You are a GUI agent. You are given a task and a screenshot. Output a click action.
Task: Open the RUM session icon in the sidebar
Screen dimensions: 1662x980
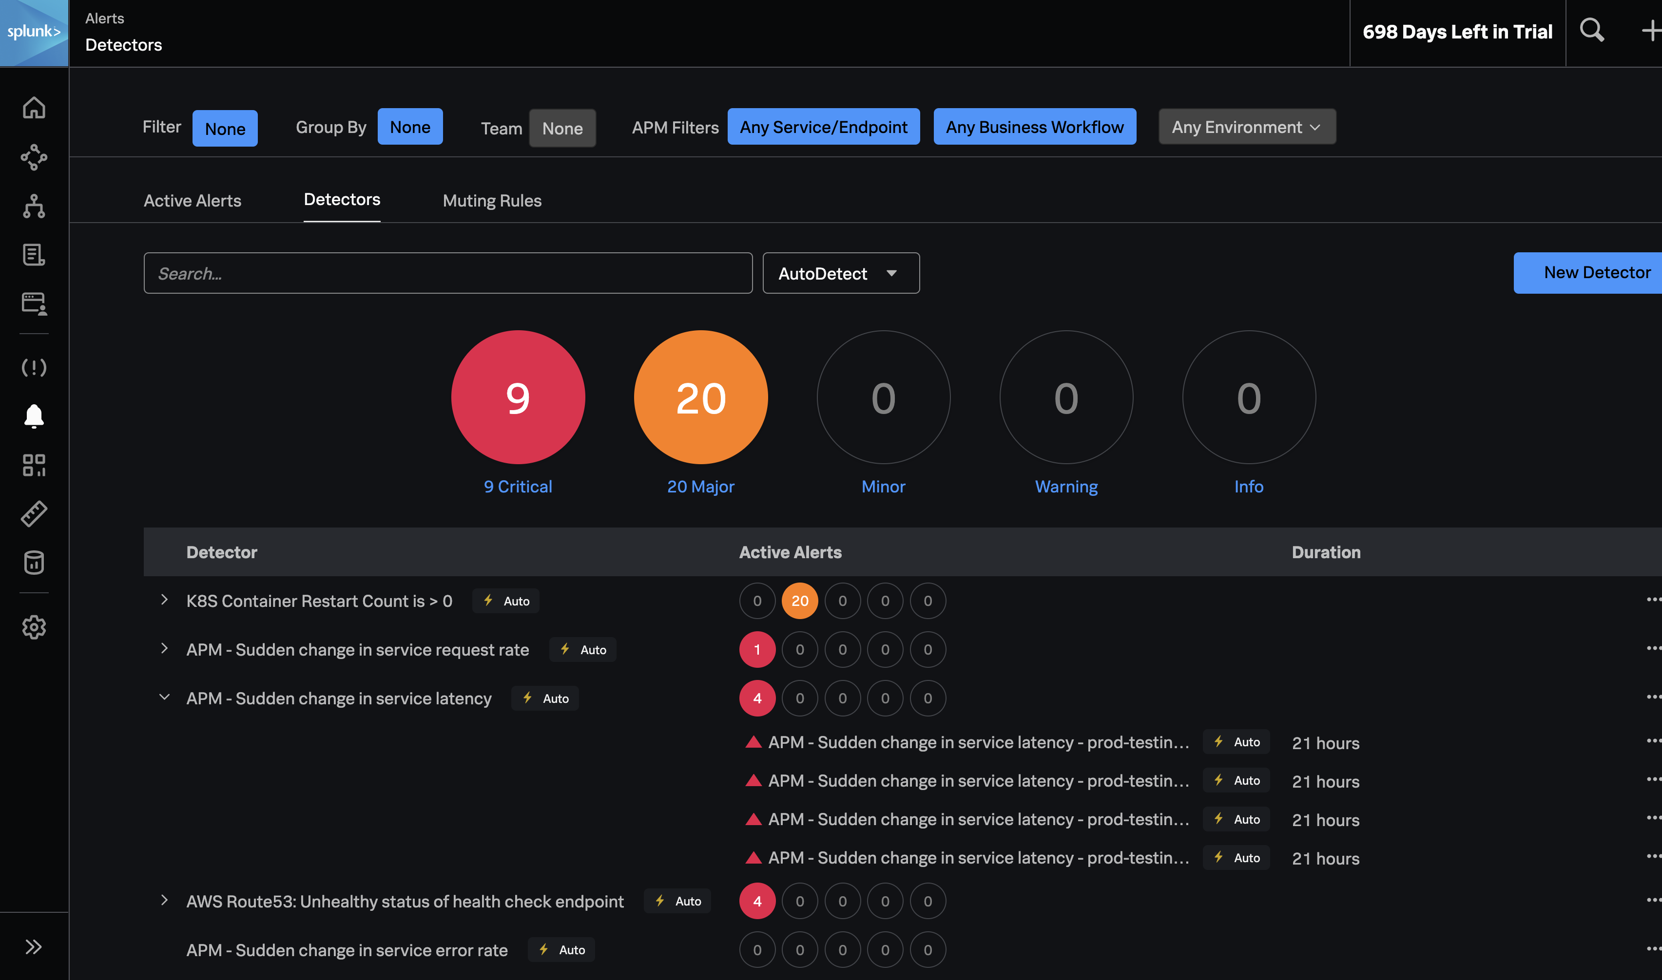pyautogui.click(x=34, y=304)
